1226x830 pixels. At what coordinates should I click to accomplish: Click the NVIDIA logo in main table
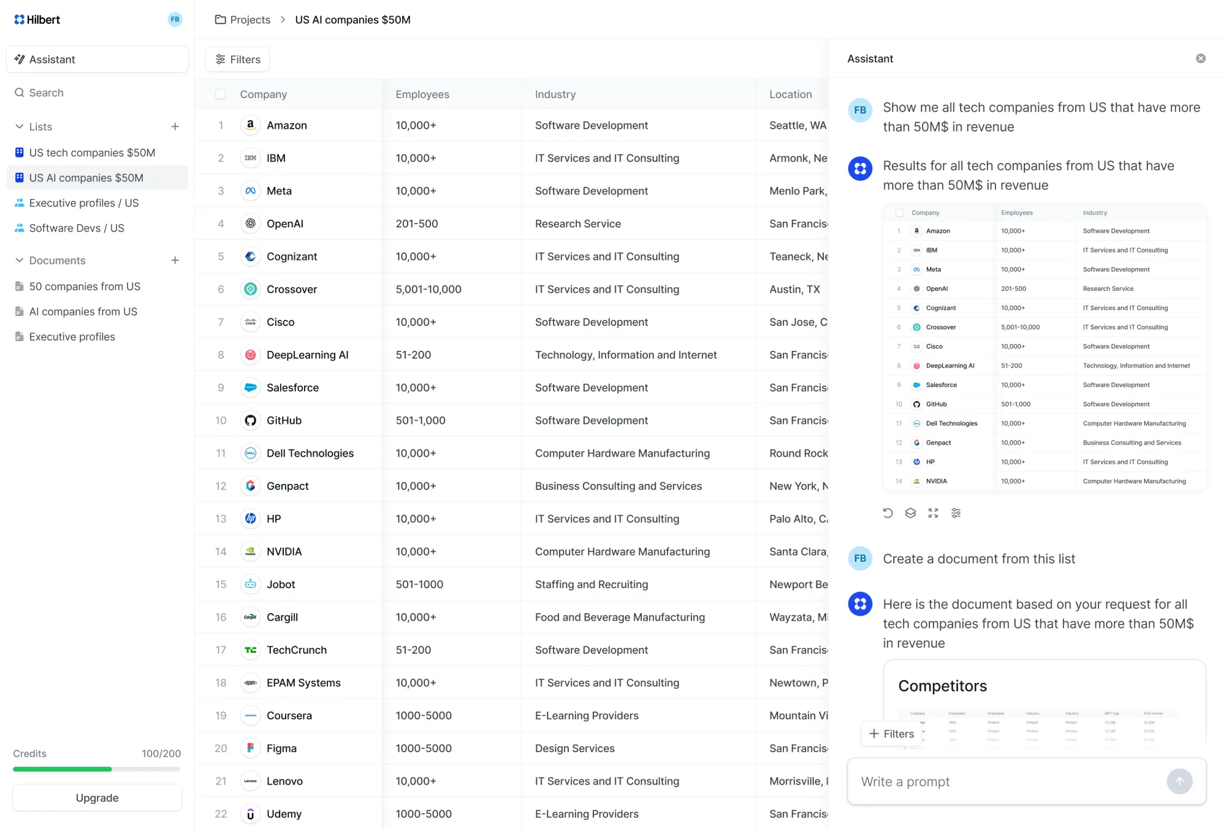(250, 551)
